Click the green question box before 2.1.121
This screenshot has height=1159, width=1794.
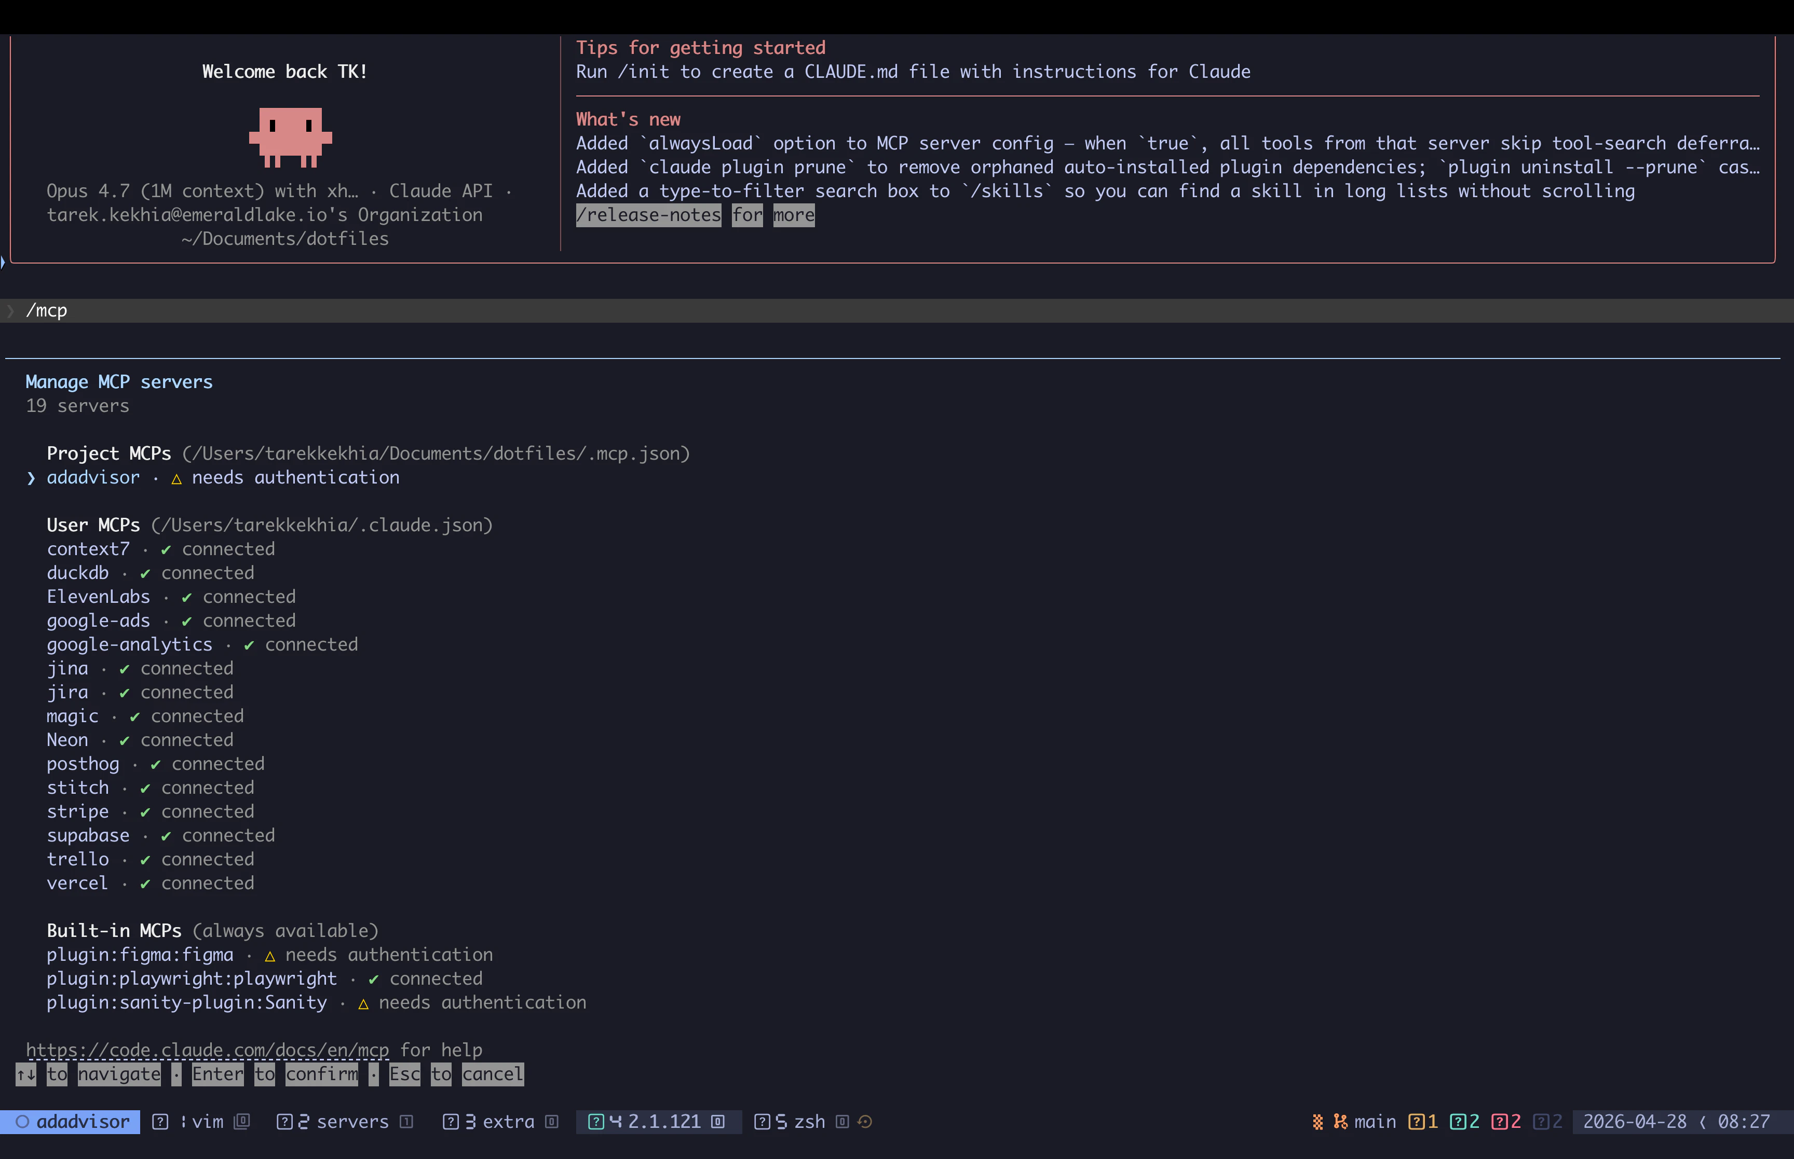[x=595, y=1121]
